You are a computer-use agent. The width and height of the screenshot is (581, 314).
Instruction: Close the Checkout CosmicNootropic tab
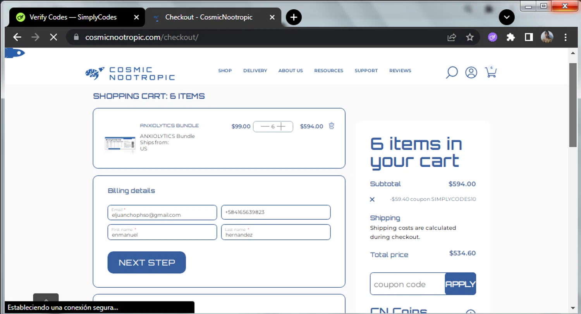272,17
